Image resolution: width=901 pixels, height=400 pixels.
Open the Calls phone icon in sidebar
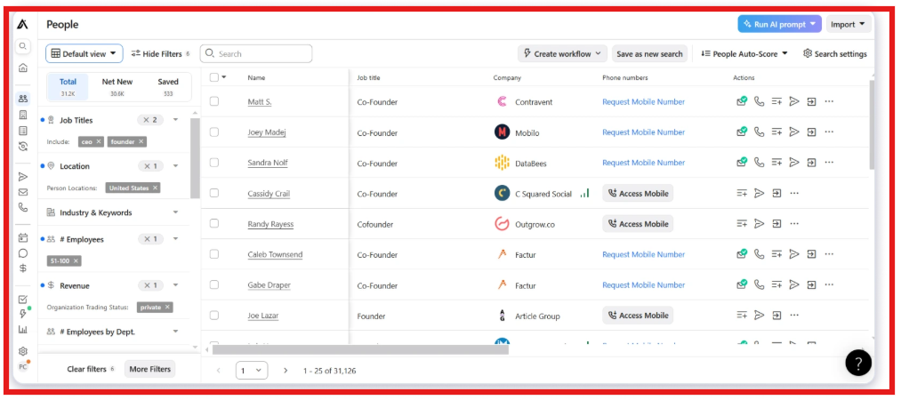[23, 207]
